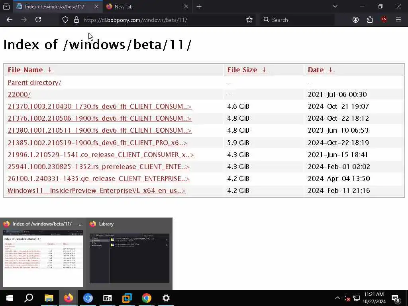Screen dimensions: 408x306
Task: Sort descending using File Size arrow
Action: pos(264,70)
